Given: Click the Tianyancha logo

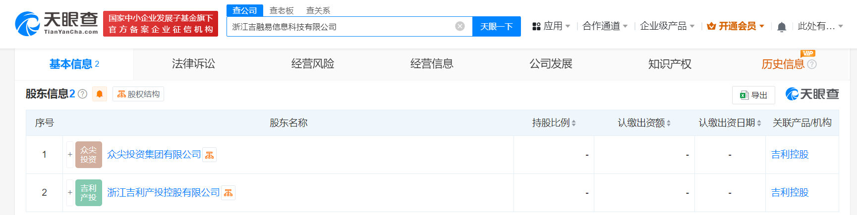Looking at the screenshot, I should tap(57, 24).
